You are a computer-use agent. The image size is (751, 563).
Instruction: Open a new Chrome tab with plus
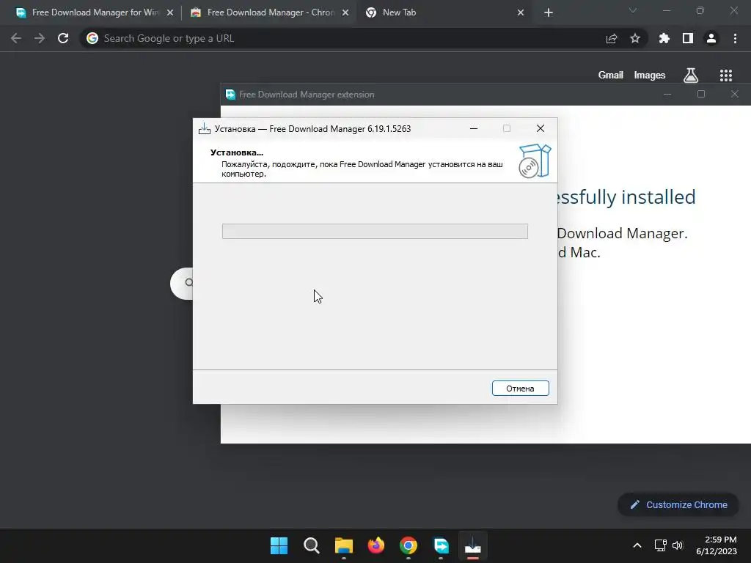tap(549, 13)
